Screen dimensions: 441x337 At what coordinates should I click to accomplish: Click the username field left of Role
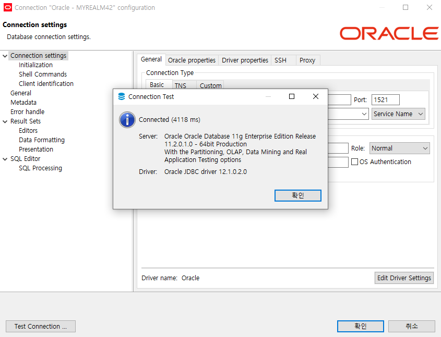(x=338, y=148)
